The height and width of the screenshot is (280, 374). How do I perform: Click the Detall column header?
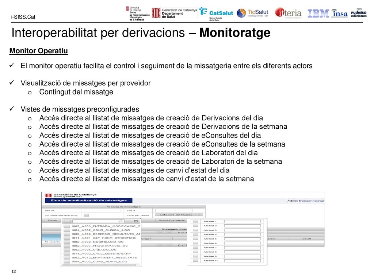pyautogui.click(x=306, y=238)
